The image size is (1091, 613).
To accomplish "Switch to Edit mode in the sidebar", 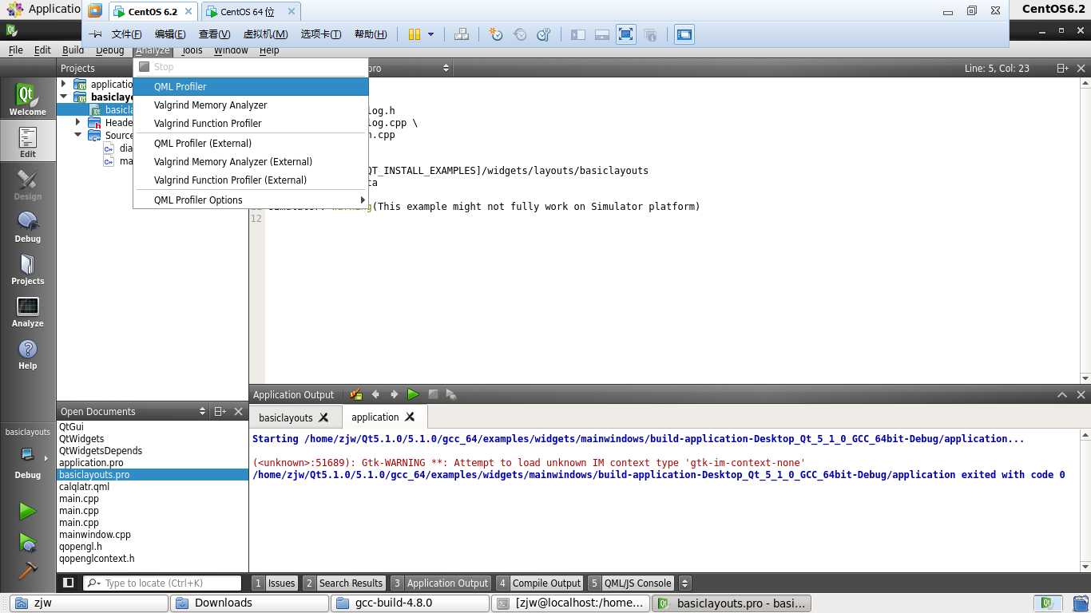I will point(27,142).
